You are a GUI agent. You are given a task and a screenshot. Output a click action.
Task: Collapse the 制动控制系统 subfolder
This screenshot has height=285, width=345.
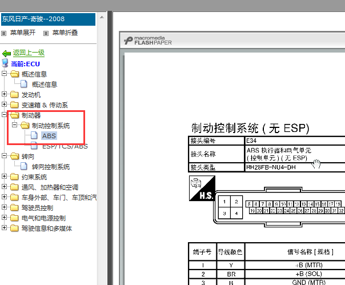(x=14, y=125)
